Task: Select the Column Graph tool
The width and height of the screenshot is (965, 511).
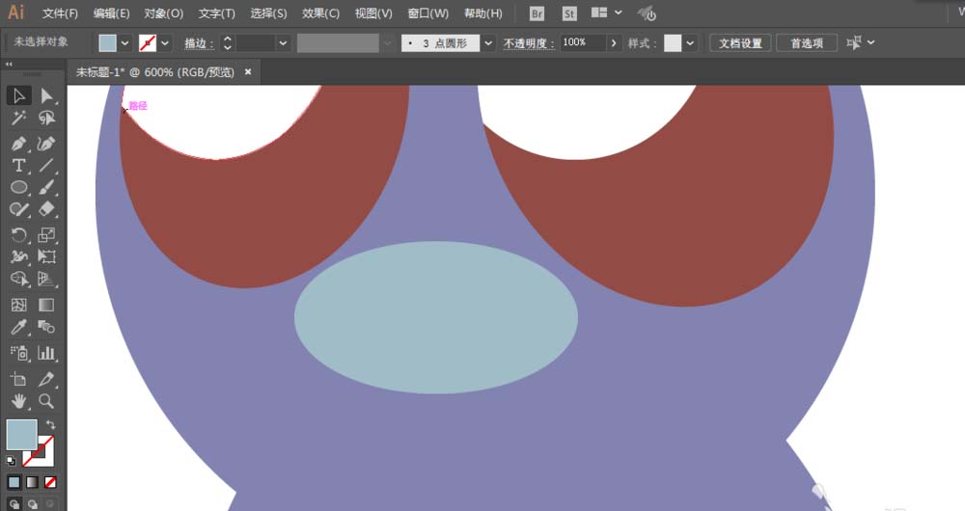Action: pyautogui.click(x=46, y=353)
